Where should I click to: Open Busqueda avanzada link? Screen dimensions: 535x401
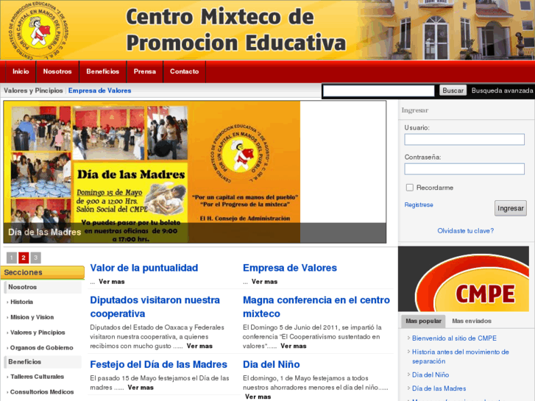[x=502, y=91]
